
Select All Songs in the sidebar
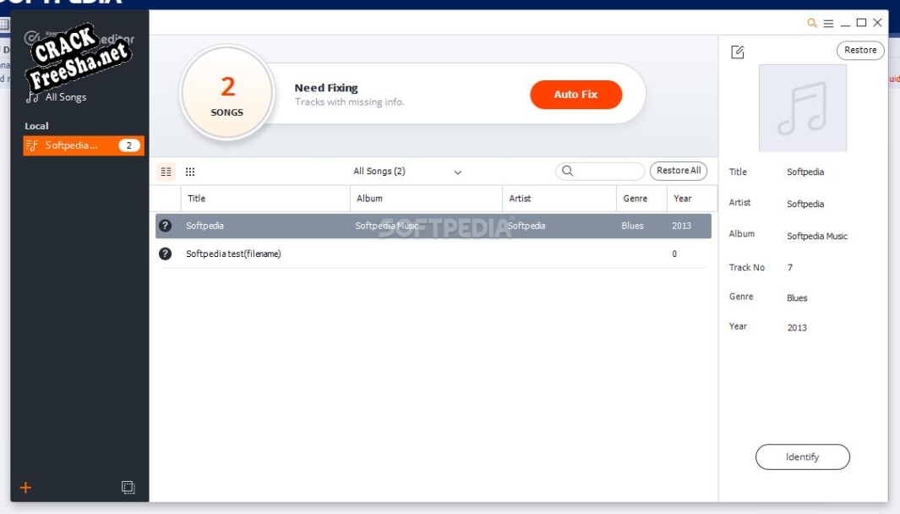(65, 97)
